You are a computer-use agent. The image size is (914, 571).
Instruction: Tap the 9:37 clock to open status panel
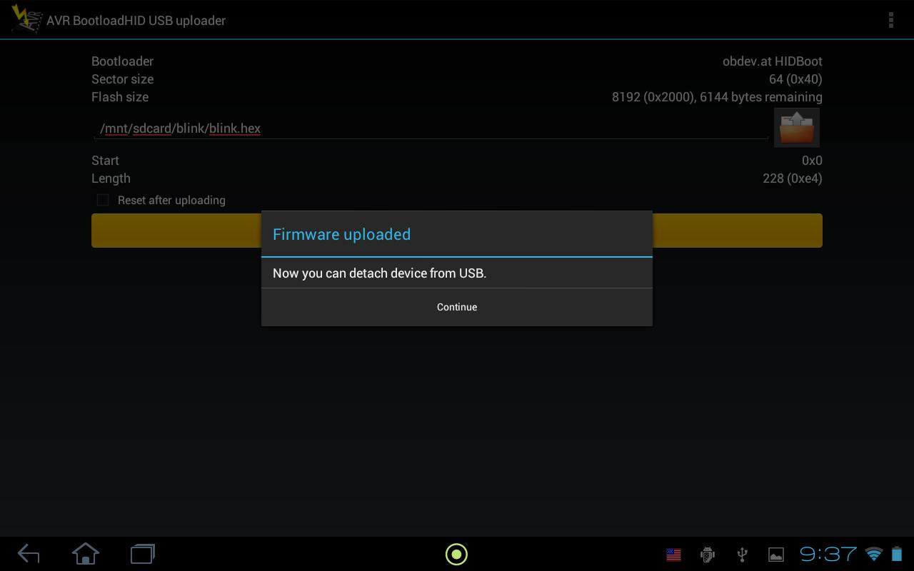[828, 553]
